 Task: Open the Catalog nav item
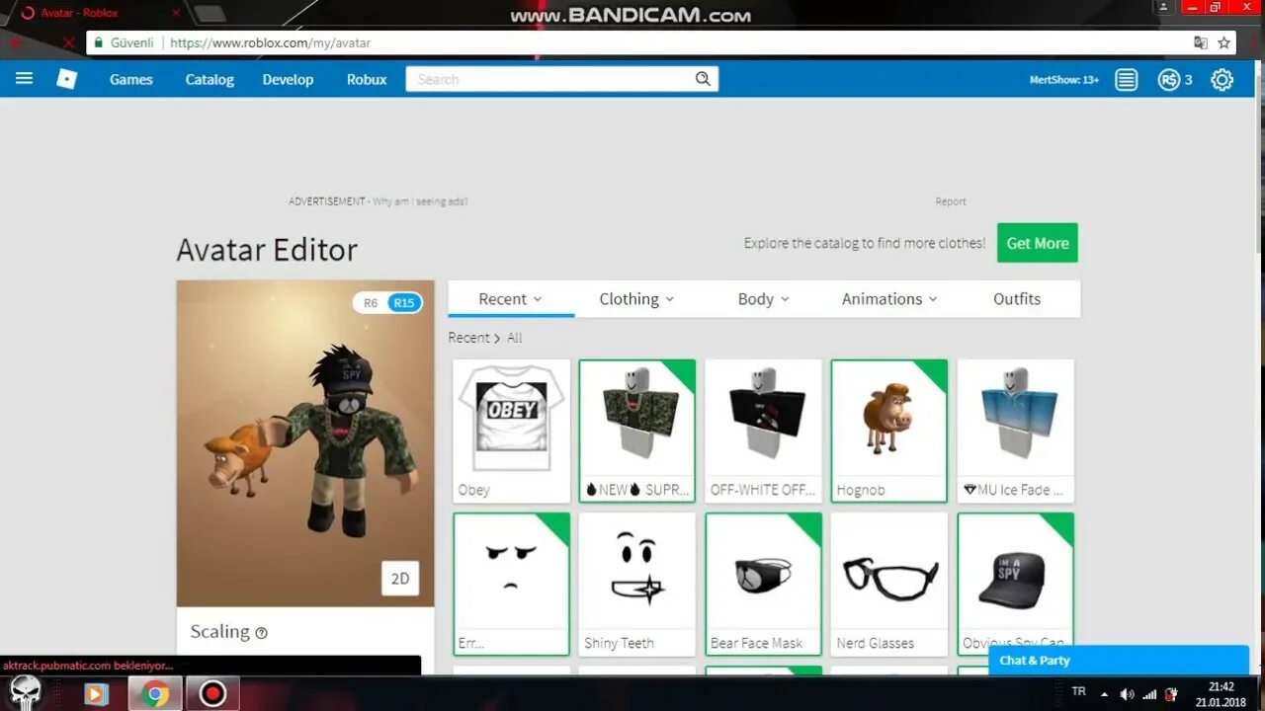coord(210,80)
